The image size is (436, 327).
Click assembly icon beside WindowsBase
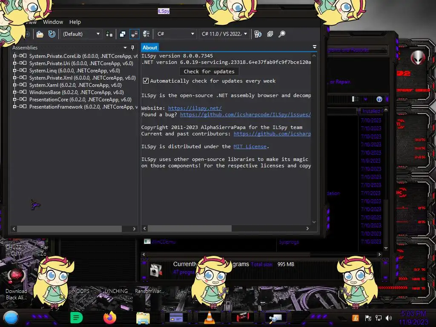(x=23, y=92)
